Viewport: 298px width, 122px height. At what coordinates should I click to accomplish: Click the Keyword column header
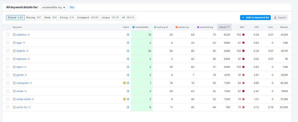[17, 27]
